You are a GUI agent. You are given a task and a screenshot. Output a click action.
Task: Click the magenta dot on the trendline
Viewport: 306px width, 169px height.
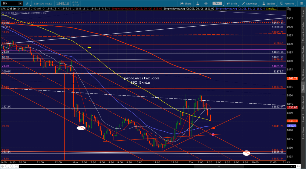click(213, 134)
